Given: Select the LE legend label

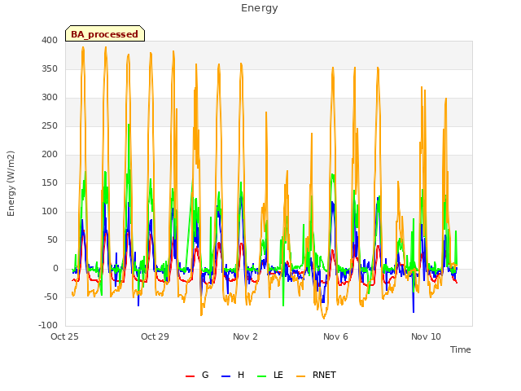Looking at the screenshot, I should click(x=278, y=375).
